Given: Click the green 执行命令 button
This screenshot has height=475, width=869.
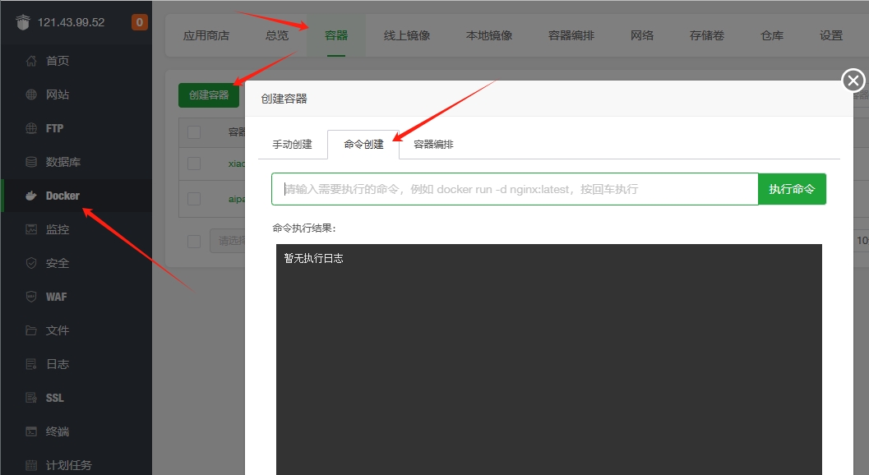Looking at the screenshot, I should [792, 189].
